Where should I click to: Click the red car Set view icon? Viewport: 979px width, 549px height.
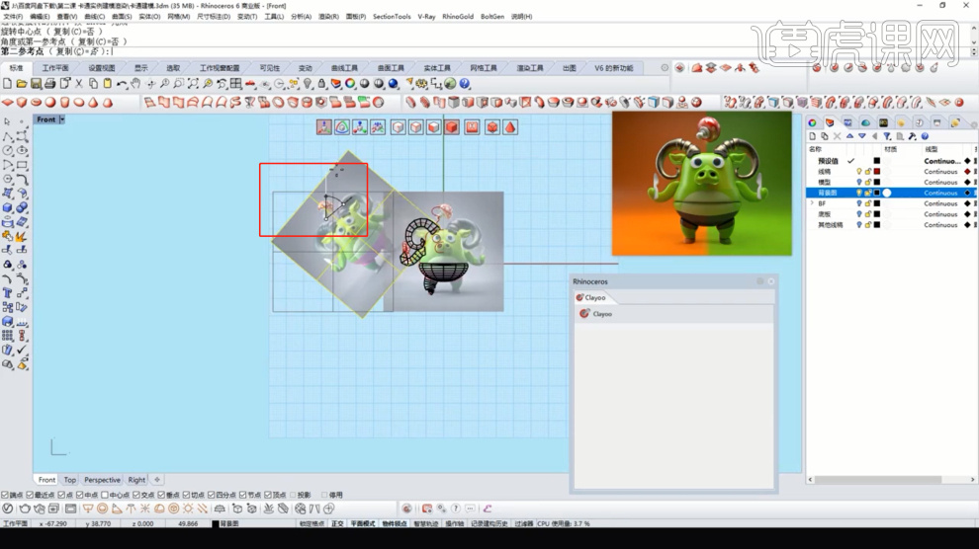click(x=250, y=84)
